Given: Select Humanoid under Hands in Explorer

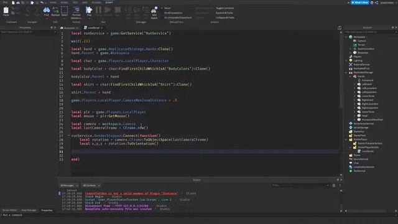Looking at the screenshot, I should [365, 80].
